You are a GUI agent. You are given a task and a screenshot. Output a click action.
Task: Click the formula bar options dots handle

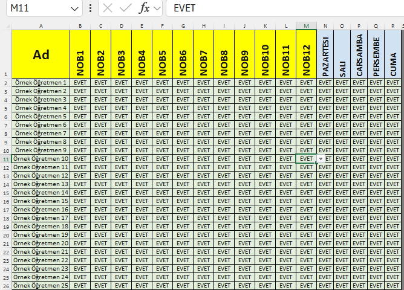[x=90, y=8]
